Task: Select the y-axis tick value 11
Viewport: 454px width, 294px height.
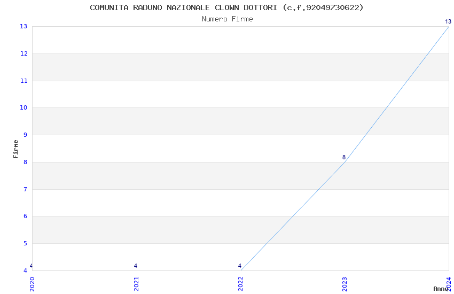Action: tap(24, 81)
